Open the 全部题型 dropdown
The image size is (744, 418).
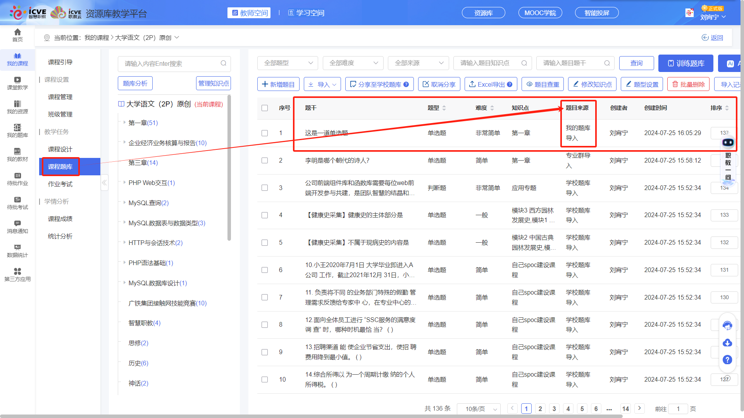tap(288, 63)
